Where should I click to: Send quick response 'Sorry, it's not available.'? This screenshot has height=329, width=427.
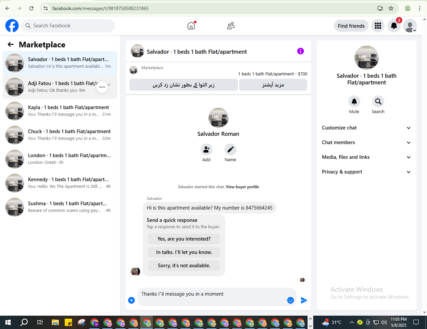(184, 266)
